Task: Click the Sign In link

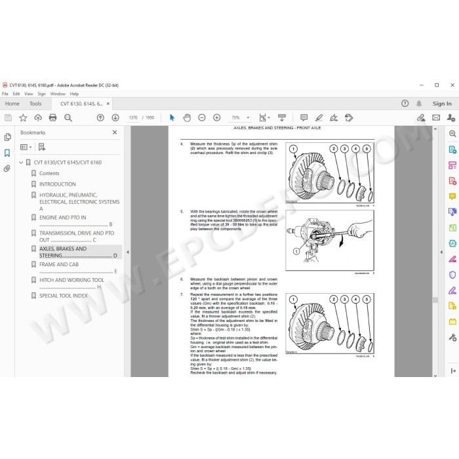Action: [442, 104]
